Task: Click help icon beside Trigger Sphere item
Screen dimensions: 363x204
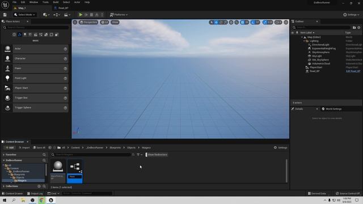Action: point(65,108)
